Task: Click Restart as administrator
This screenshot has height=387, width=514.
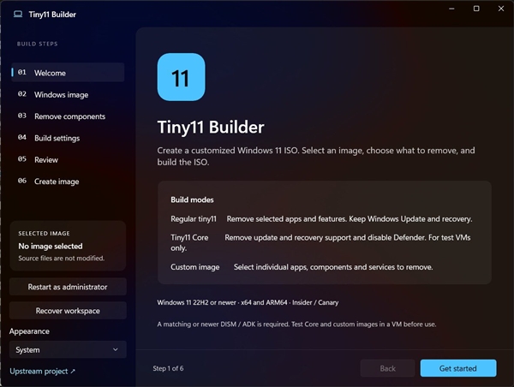Action: 68,287
